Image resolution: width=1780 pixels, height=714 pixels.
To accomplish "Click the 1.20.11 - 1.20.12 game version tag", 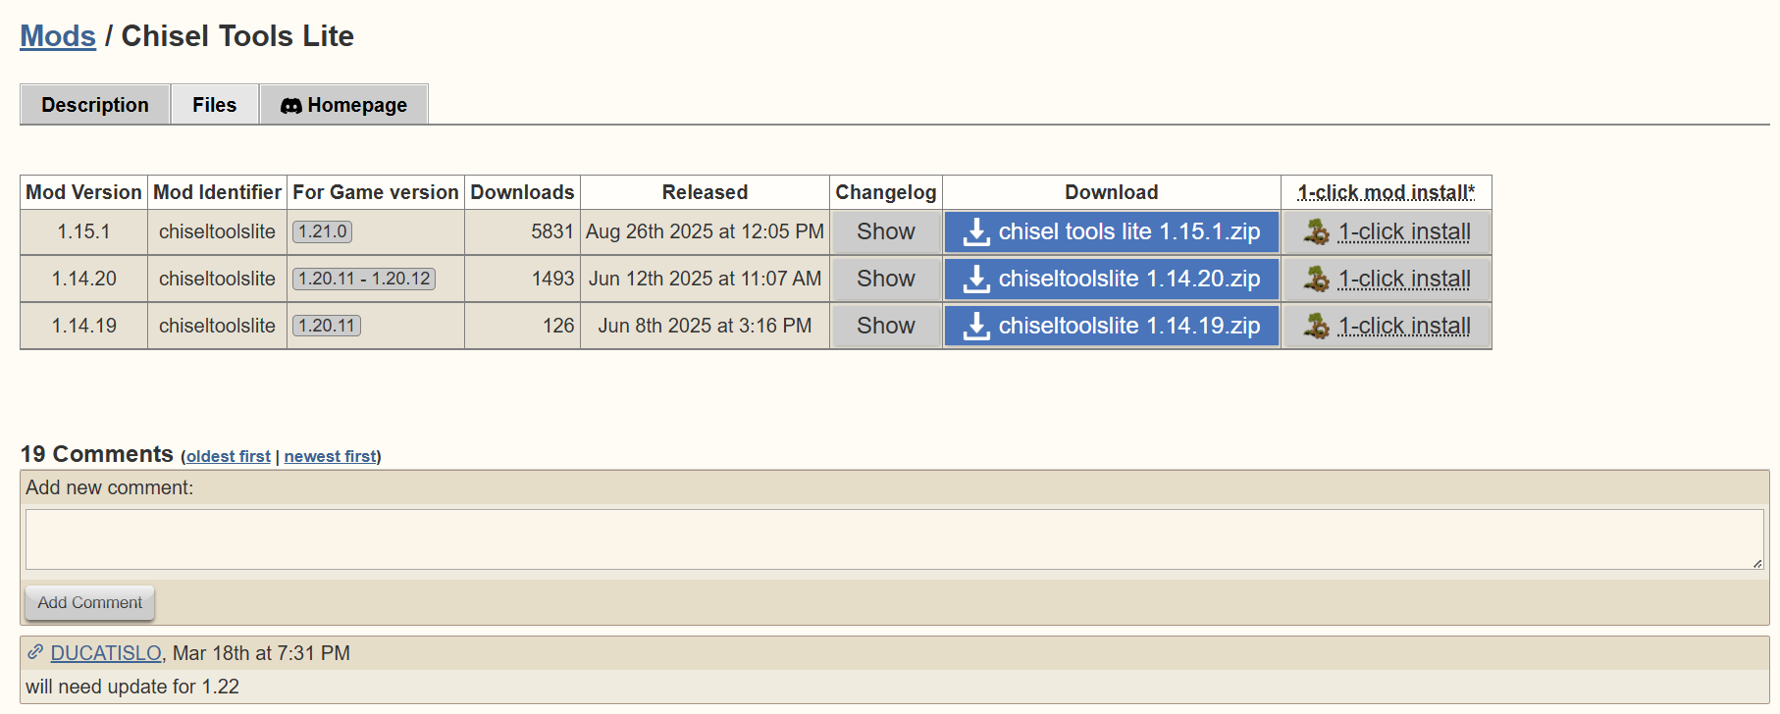I will tap(364, 280).
